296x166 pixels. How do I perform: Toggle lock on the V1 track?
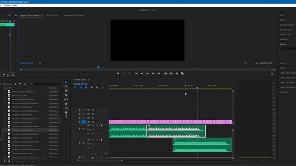80,122
